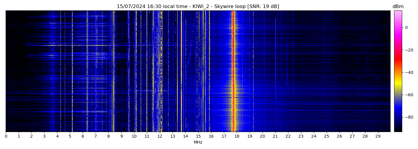Select the 0 tick on the colorbar
This screenshot has width=418, height=149.
click(x=406, y=27)
